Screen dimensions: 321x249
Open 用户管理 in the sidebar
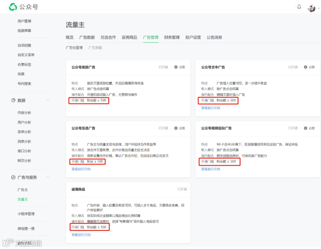(x=24, y=21)
